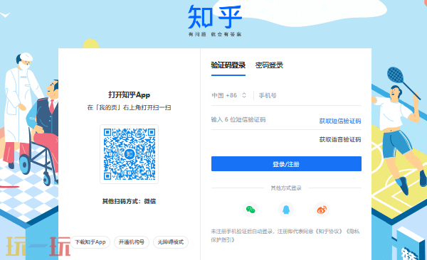427x260 pixels.
Task: Click 开通机构号 button
Action: tap(132, 242)
